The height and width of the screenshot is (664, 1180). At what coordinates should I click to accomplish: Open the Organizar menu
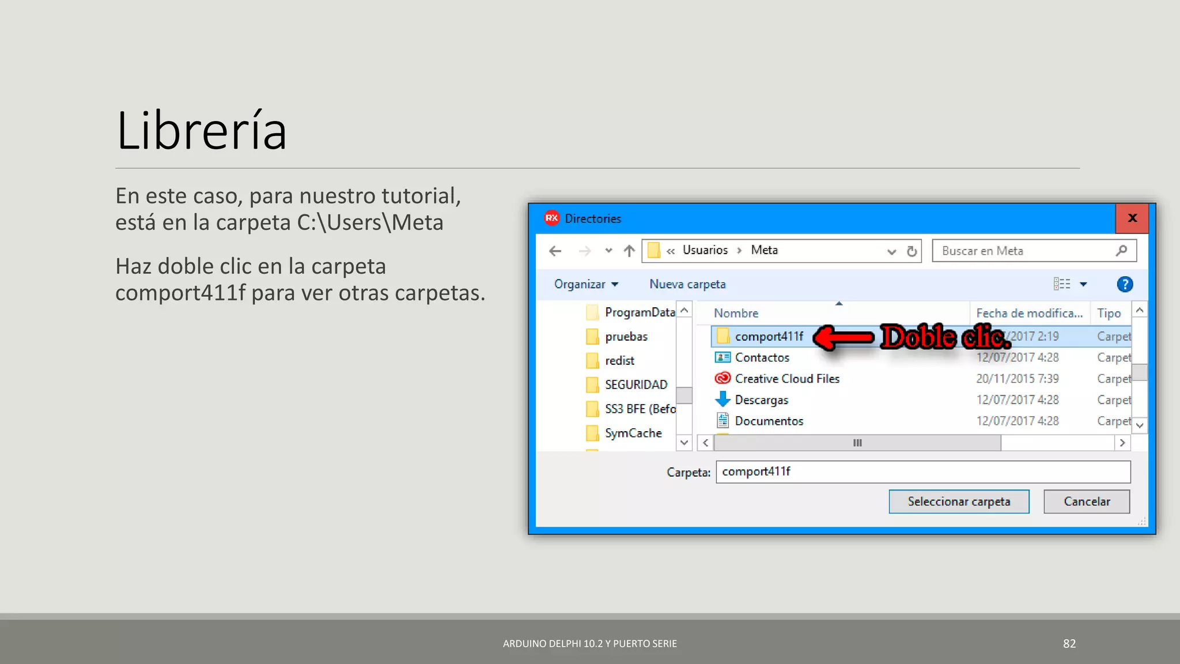point(586,284)
